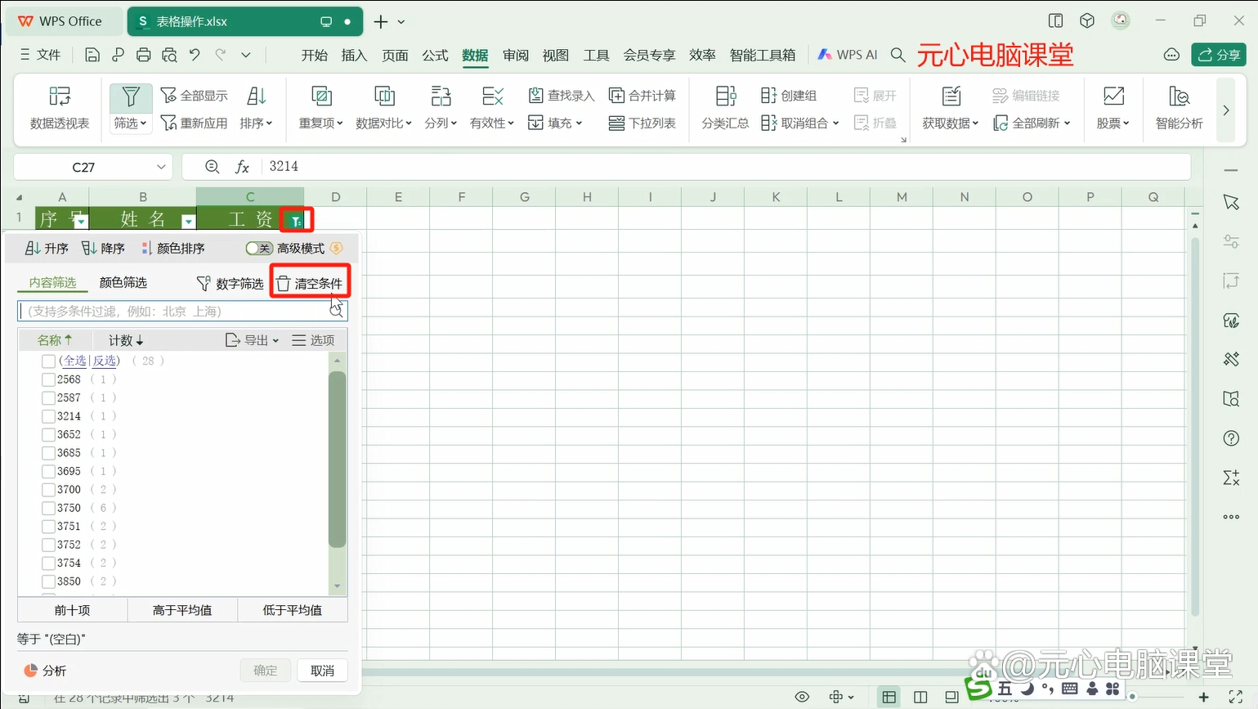Click the undo arrow icon
The image size is (1258, 709).
[195, 55]
